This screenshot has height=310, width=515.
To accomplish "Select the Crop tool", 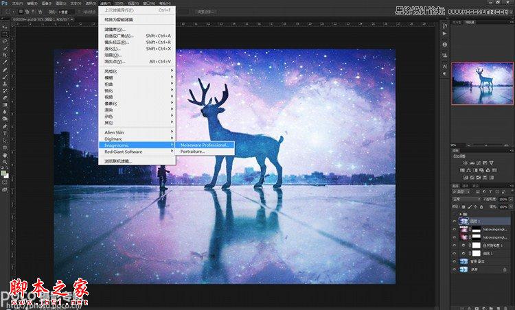I will [x=5, y=55].
